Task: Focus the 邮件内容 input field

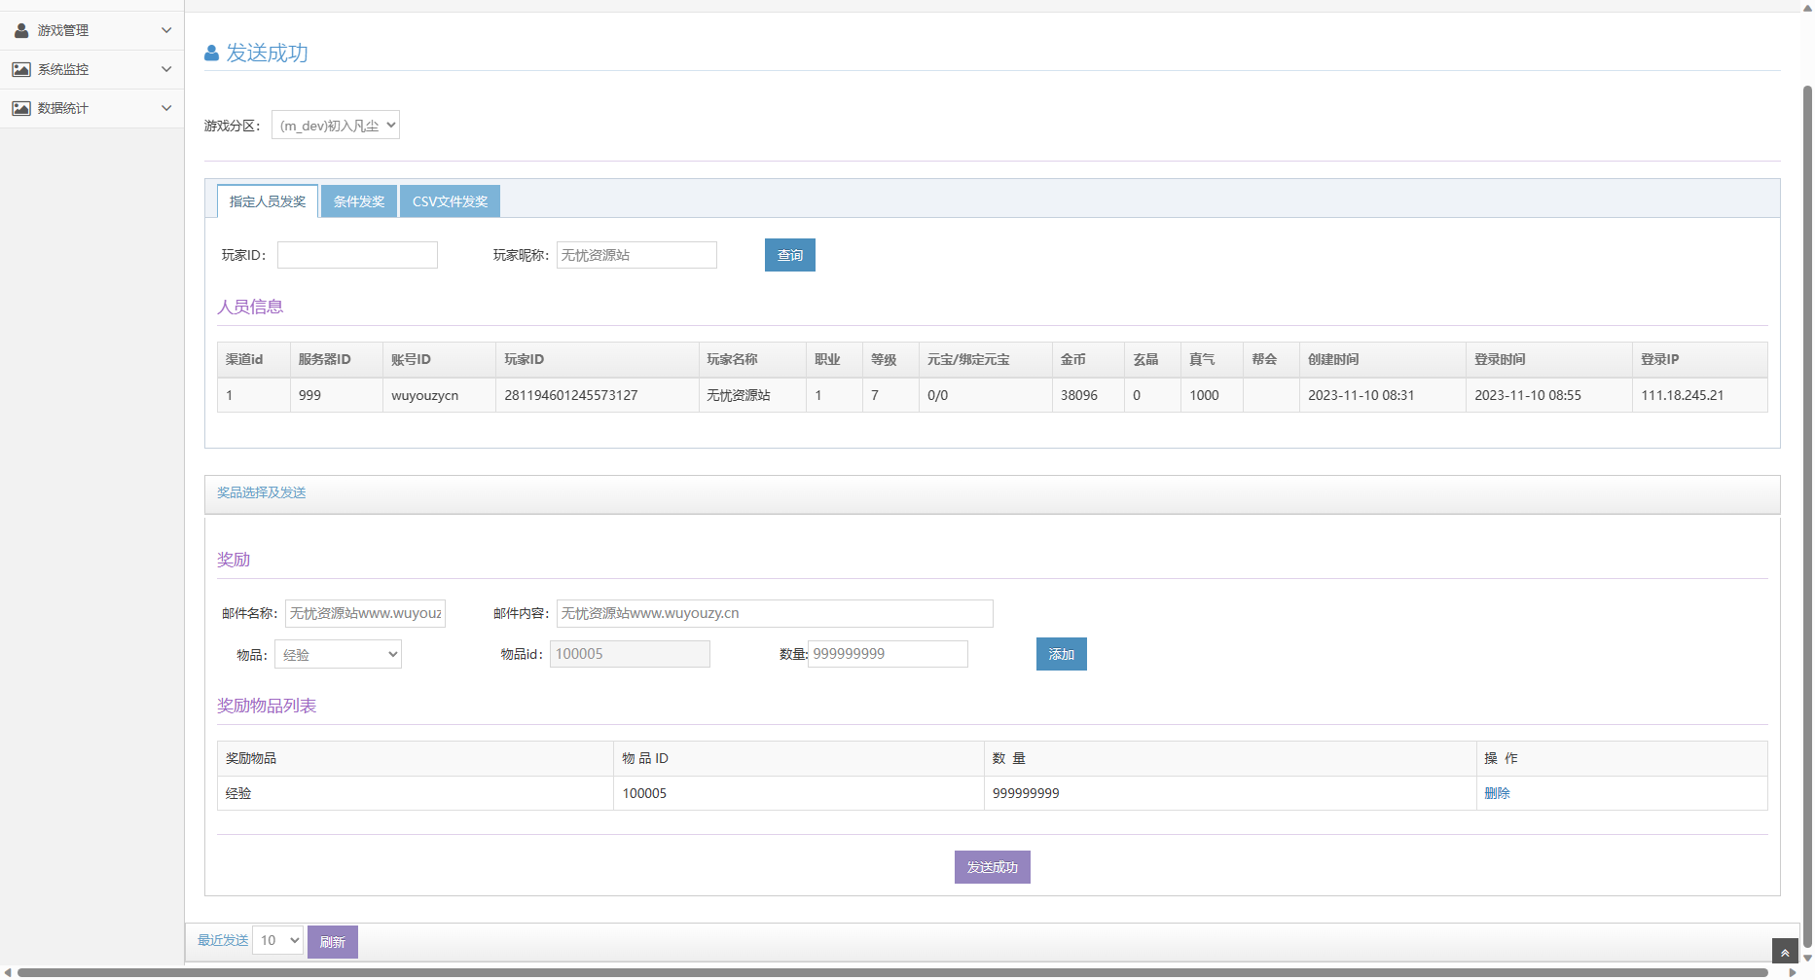Action: pos(775,613)
